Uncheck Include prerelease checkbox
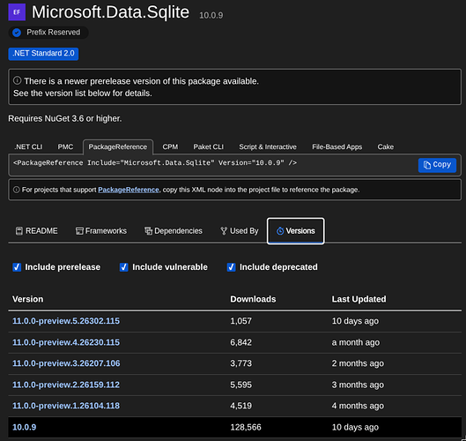The image size is (466, 441). 17,267
